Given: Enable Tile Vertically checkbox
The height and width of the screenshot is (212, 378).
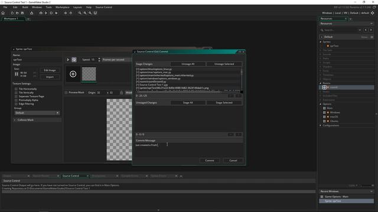Looking at the screenshot, I should (x=16, y=92).
